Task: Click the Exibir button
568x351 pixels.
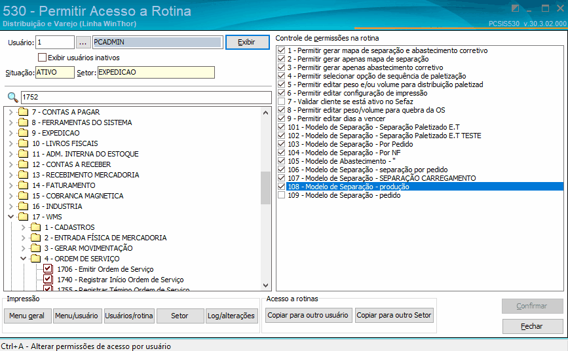Action: tap(248, 42)
